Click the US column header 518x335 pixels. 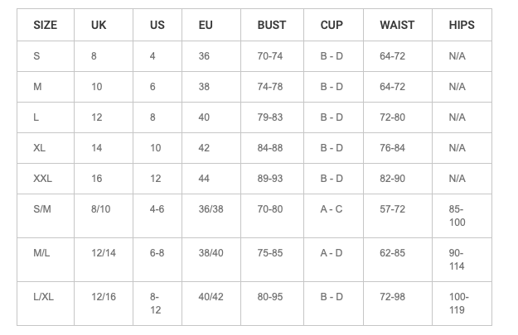click(157, 25)
